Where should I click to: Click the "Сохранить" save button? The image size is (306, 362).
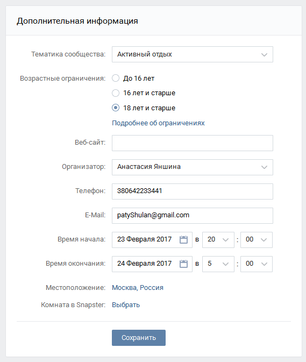[x=139, y=338]
